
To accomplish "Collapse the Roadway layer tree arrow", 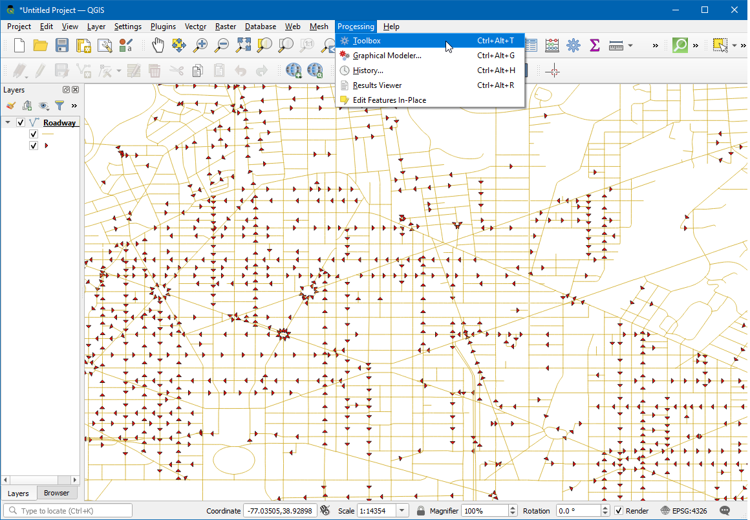I will tap(8, 122).
